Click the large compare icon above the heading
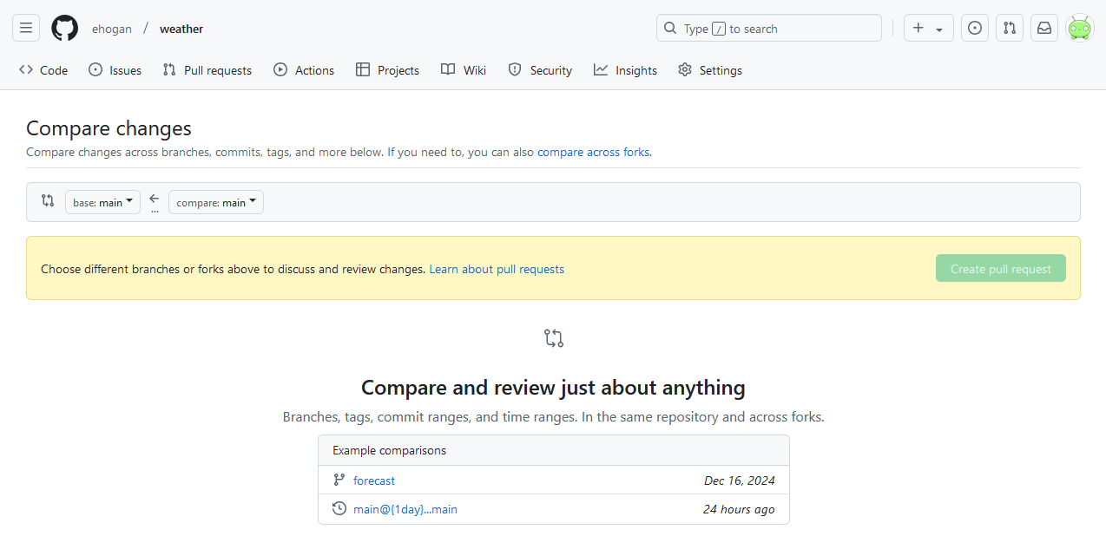Viewport: 1106px width, 549px height. 554,338
